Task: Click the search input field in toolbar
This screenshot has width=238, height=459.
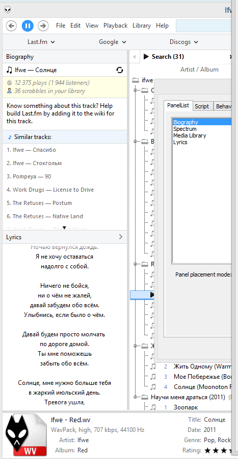Action: pyautogui.click(x=204, y=26)
